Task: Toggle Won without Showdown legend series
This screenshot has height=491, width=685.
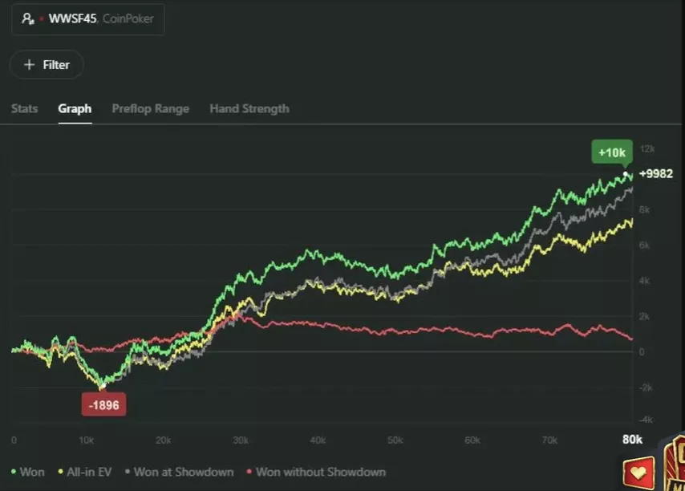Action: [x=316, y=473]
